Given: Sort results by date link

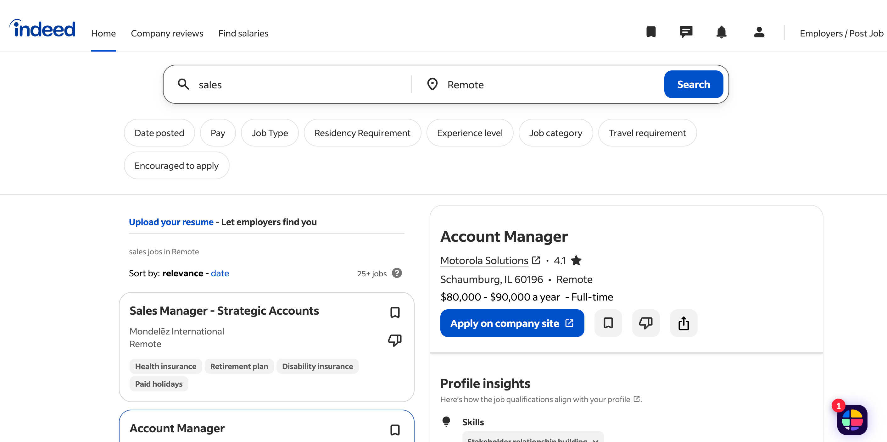Looking at the screenshot, I should pos(220,273).
